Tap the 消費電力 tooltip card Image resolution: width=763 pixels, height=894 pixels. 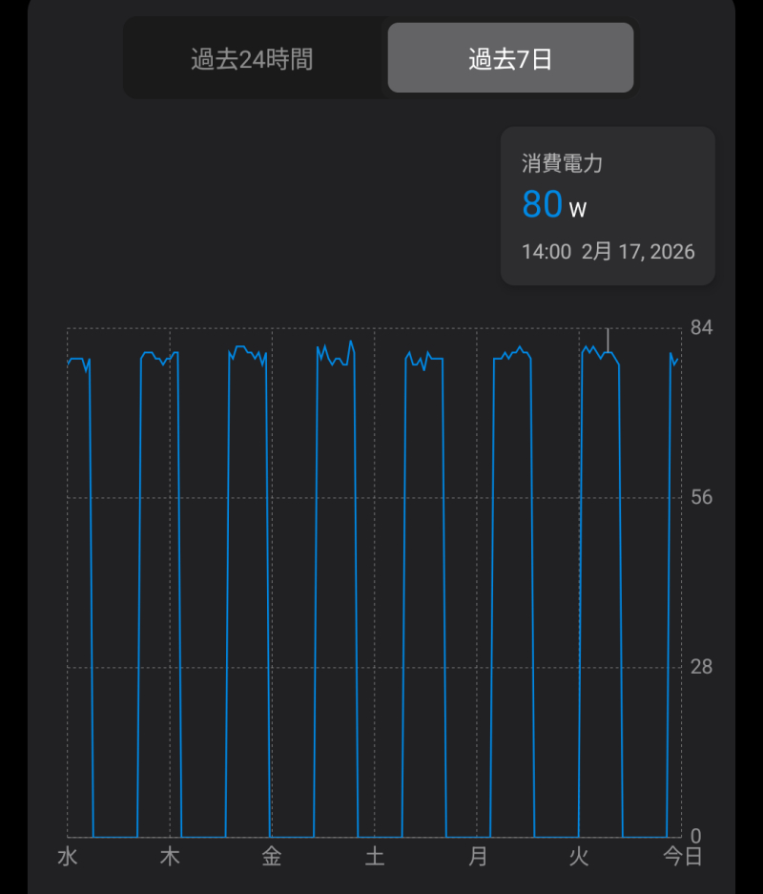(x=608, y=206)
